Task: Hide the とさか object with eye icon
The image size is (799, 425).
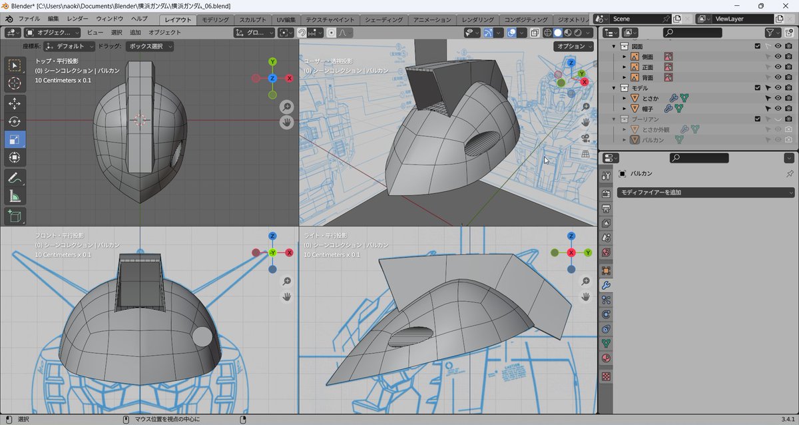Action: tap(778, 98)
